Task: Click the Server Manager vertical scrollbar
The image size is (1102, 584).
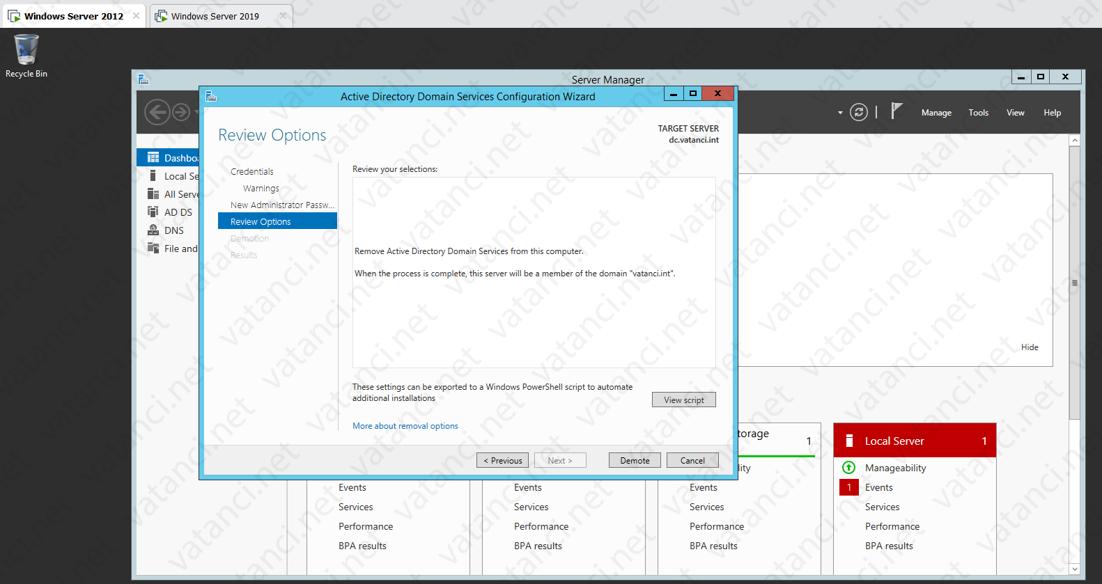Action: tap(1074, 283)
